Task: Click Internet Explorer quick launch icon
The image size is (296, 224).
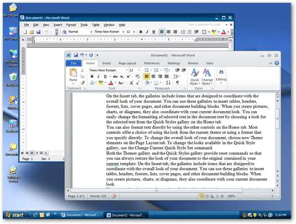Action: tap(35, 215)
